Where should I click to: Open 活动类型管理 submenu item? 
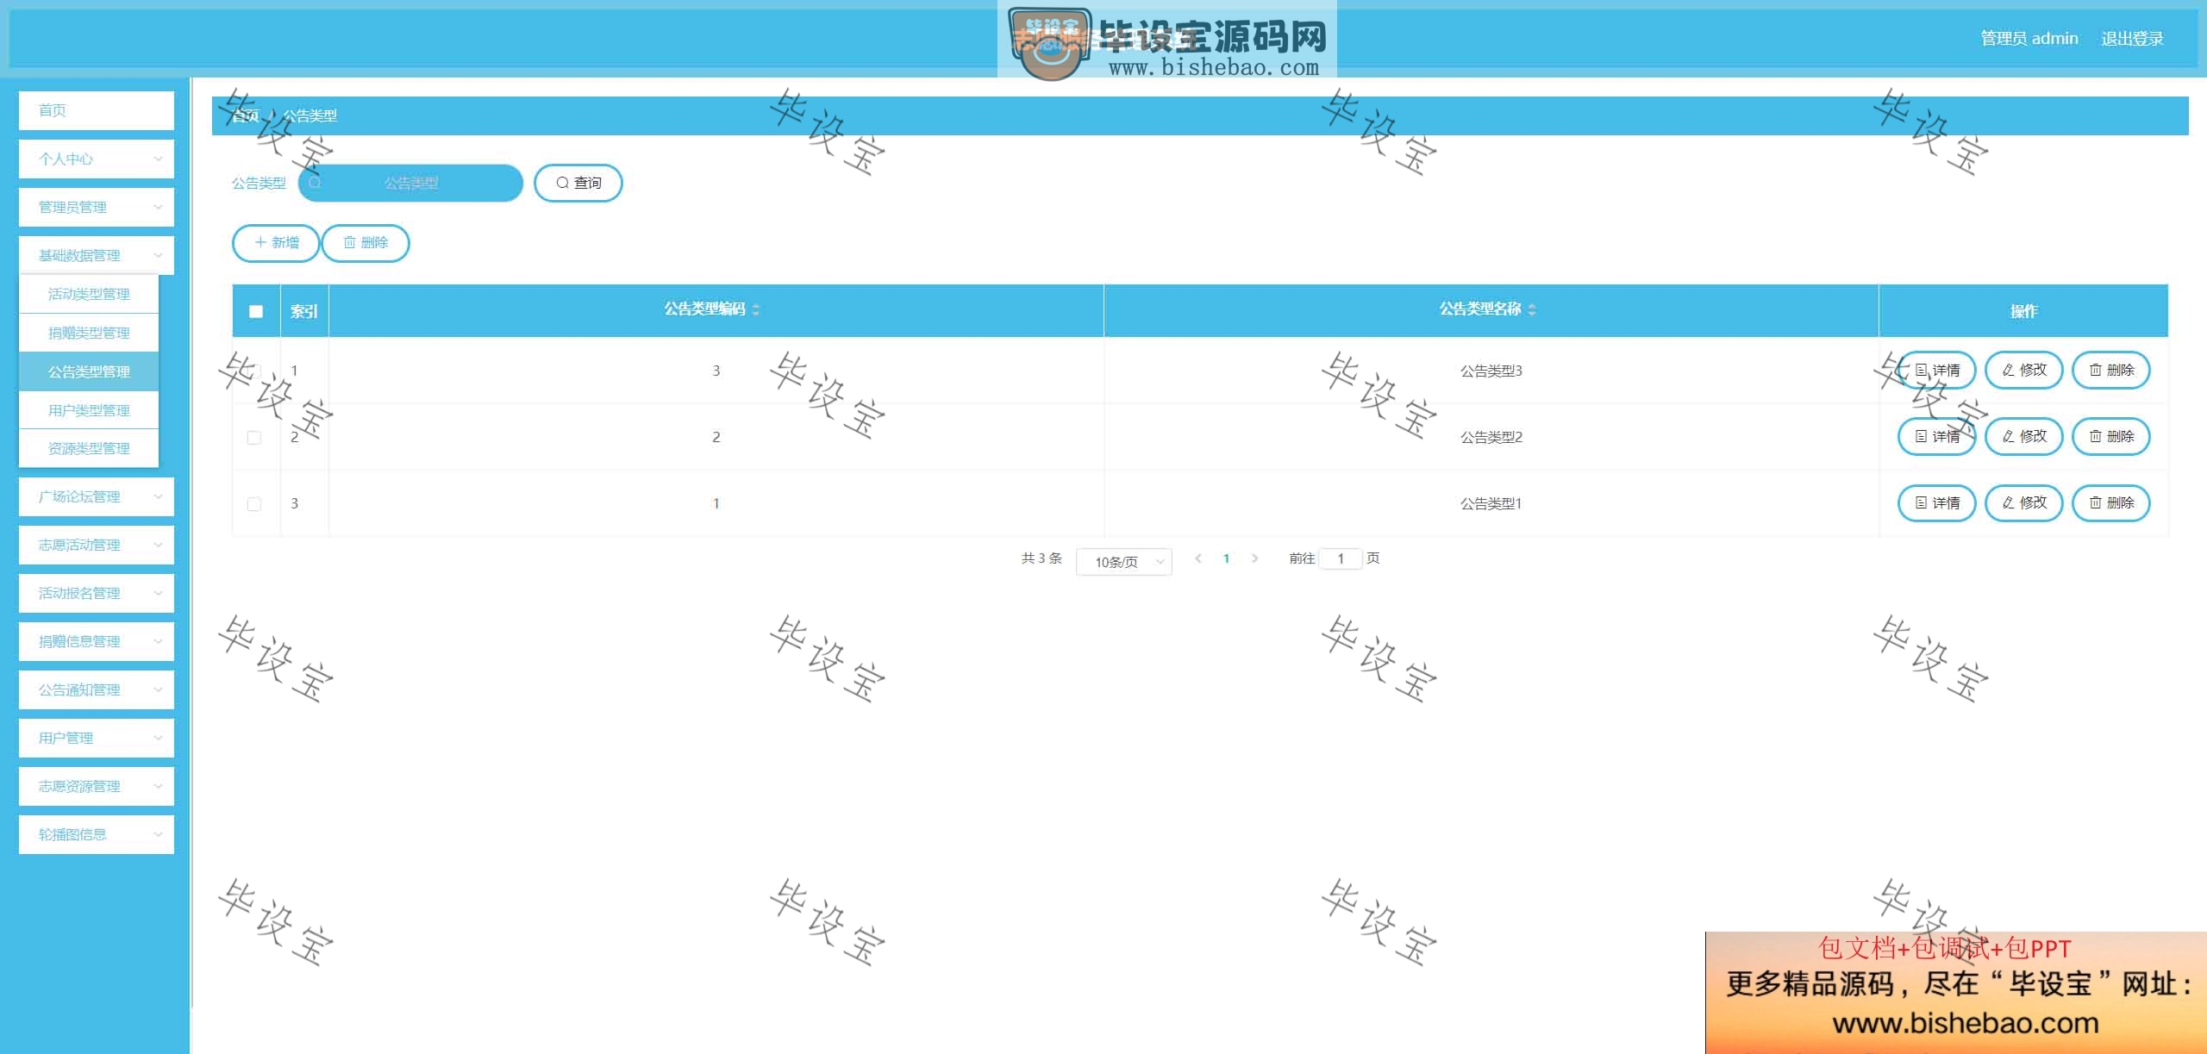click(x=89, y=294)
